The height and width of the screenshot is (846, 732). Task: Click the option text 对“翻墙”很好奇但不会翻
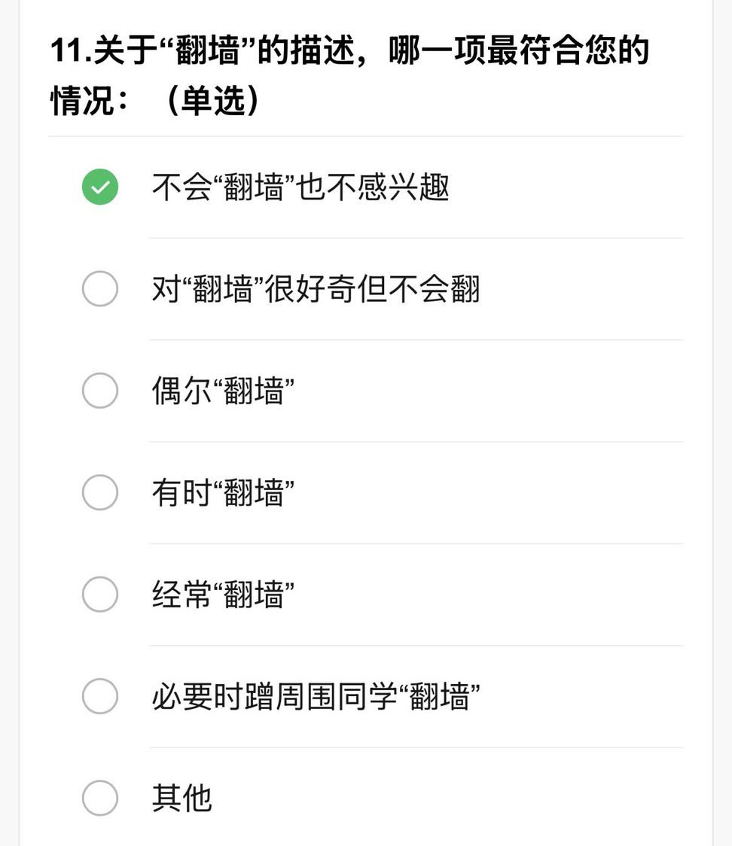[x=316, y=289]
